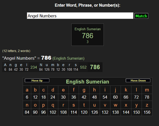Click the word total 552 for Numbers

tap(84, 67)
